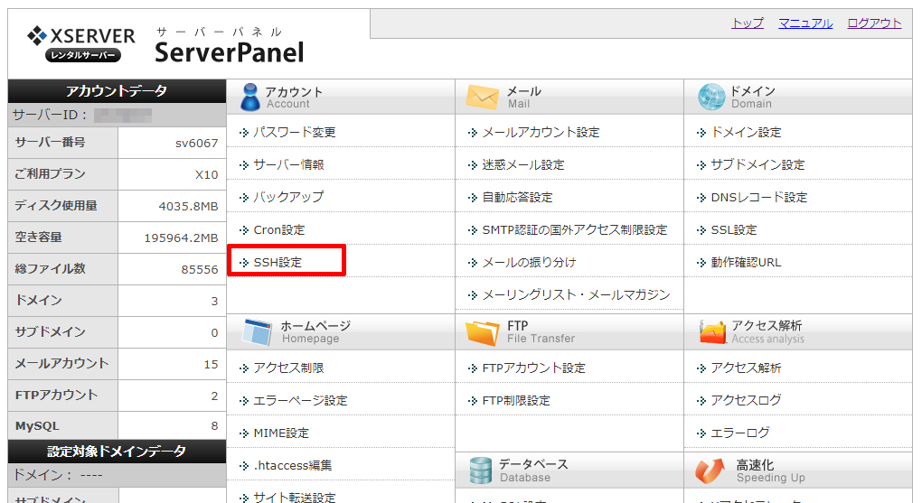Select パスワード変更 in Account section

(x=294, y=132)
